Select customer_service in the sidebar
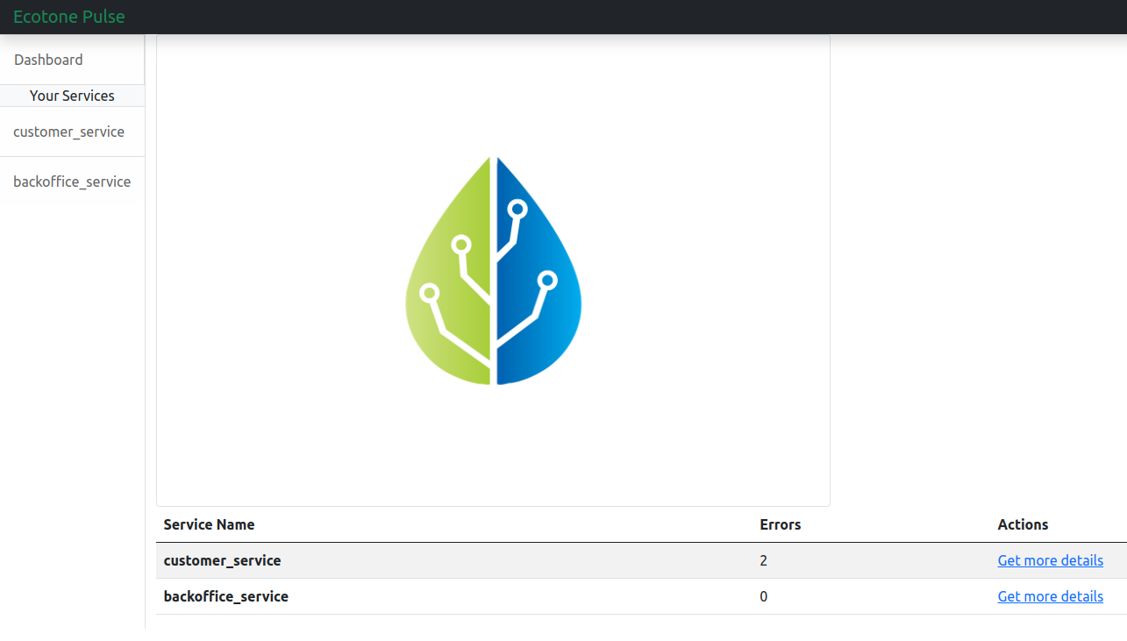The image size is (1127, 641). click(68, 132)
